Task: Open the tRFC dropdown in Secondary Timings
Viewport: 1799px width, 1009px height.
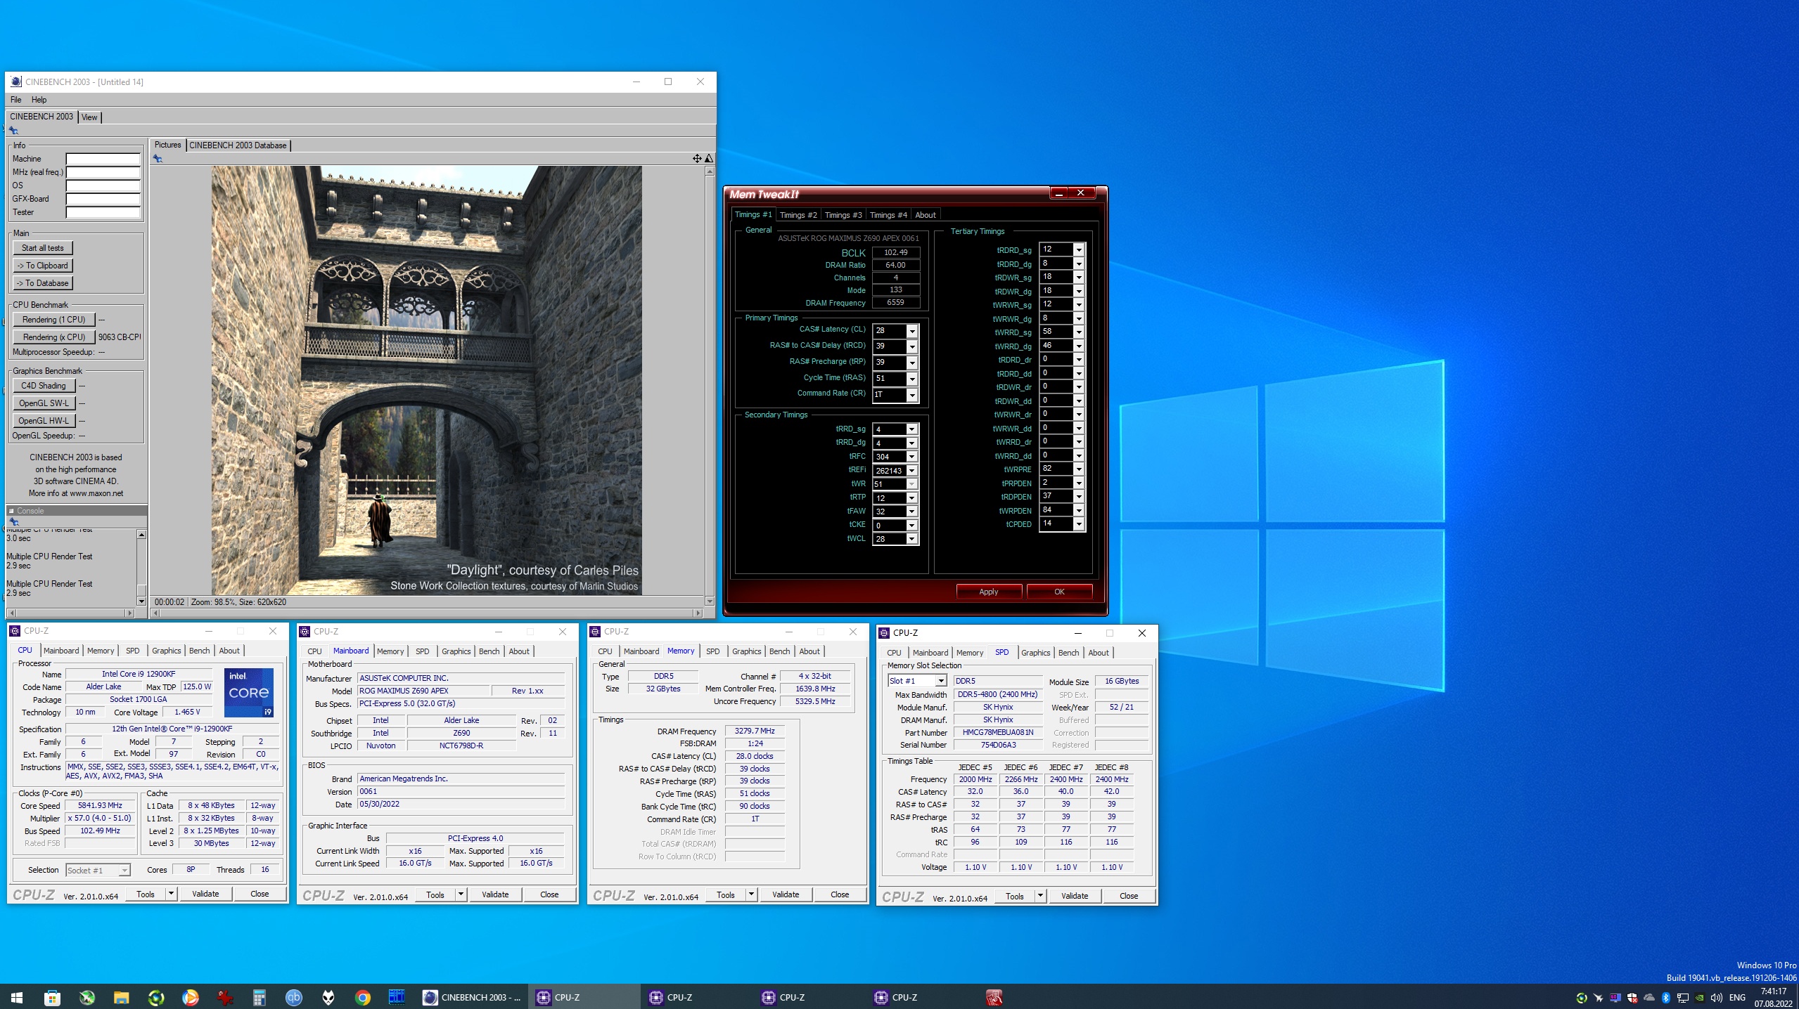Action: tap(911, 457)
